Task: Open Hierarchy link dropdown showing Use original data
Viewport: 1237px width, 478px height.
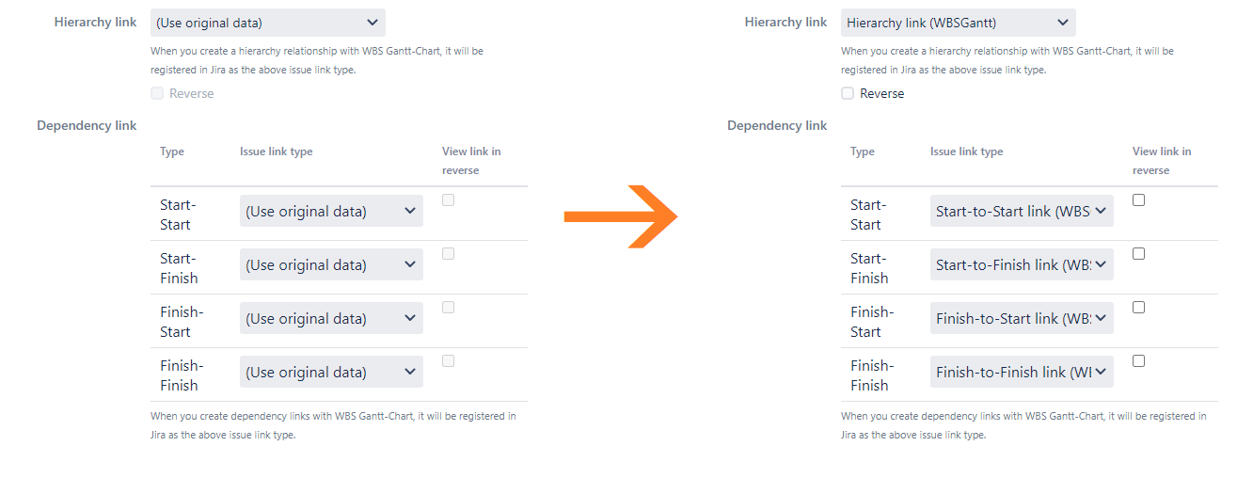Action: coord(267,23)
